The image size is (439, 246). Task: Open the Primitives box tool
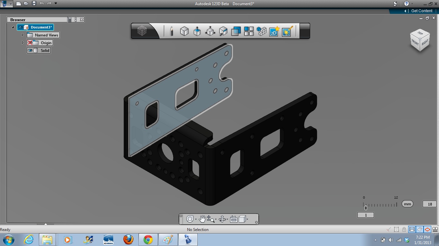[184, 31]
